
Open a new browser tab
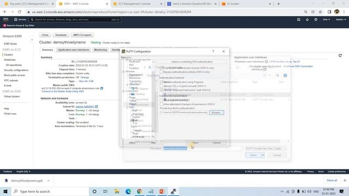278,4
